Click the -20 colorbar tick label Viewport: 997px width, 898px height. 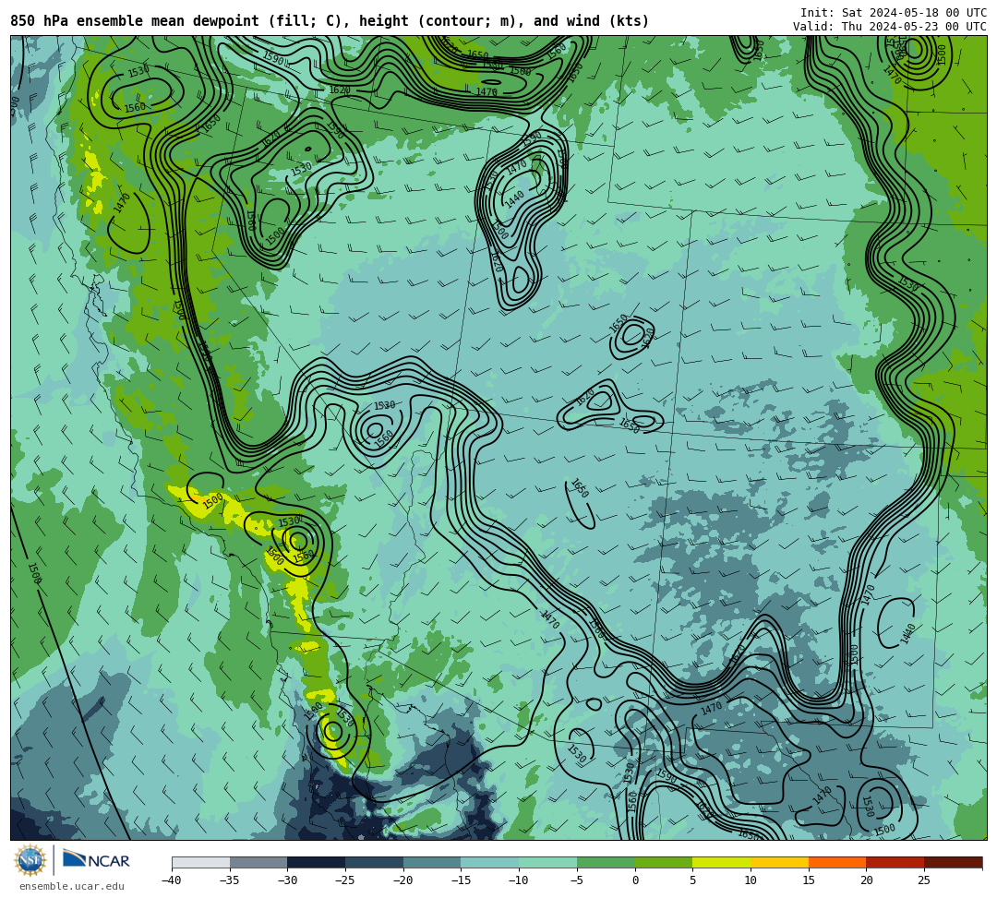tap(403, 880)
